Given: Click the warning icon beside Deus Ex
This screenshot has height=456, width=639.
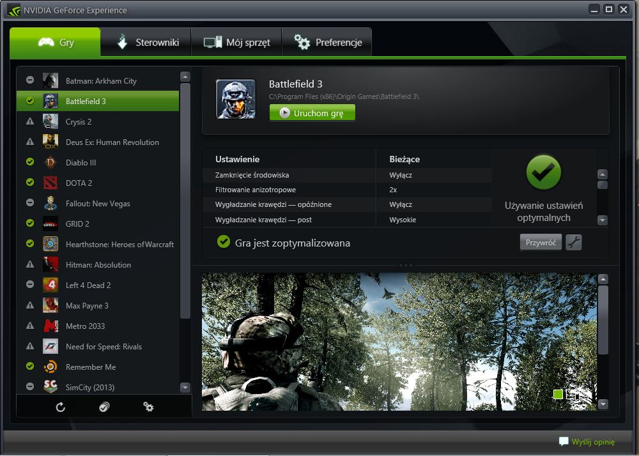Looking at the screenshot, I should point(30,142).
